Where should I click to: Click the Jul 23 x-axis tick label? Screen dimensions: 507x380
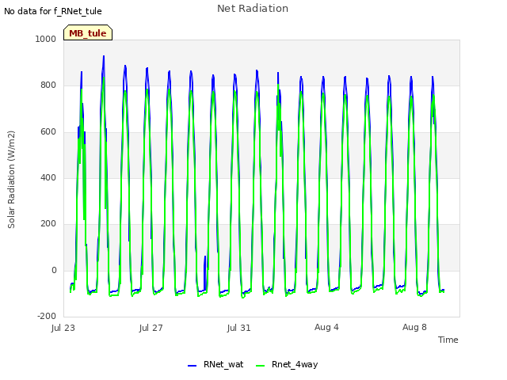pyautogui.click(x=63, y=328)
